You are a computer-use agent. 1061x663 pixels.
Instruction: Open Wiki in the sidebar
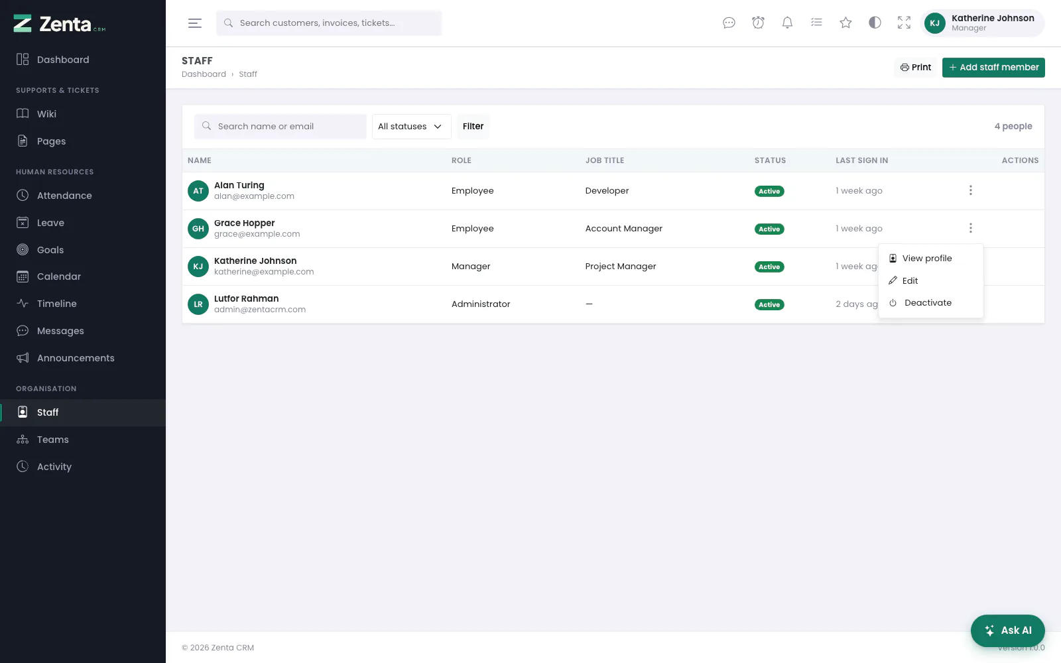click(x=83, y=114)
